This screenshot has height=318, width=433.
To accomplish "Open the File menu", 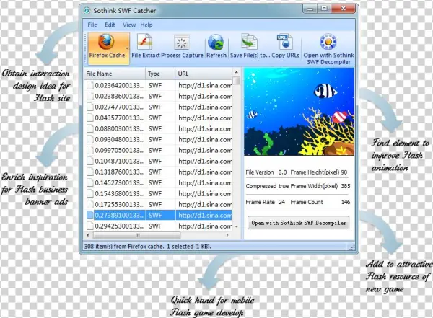I will [x=93, y=25].
